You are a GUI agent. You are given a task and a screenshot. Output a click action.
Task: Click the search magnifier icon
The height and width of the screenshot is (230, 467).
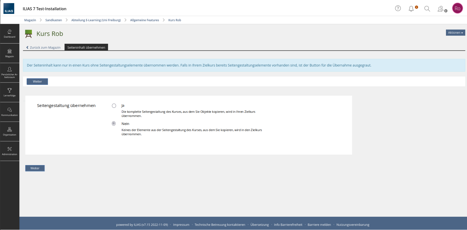click(x=427, y=9)
